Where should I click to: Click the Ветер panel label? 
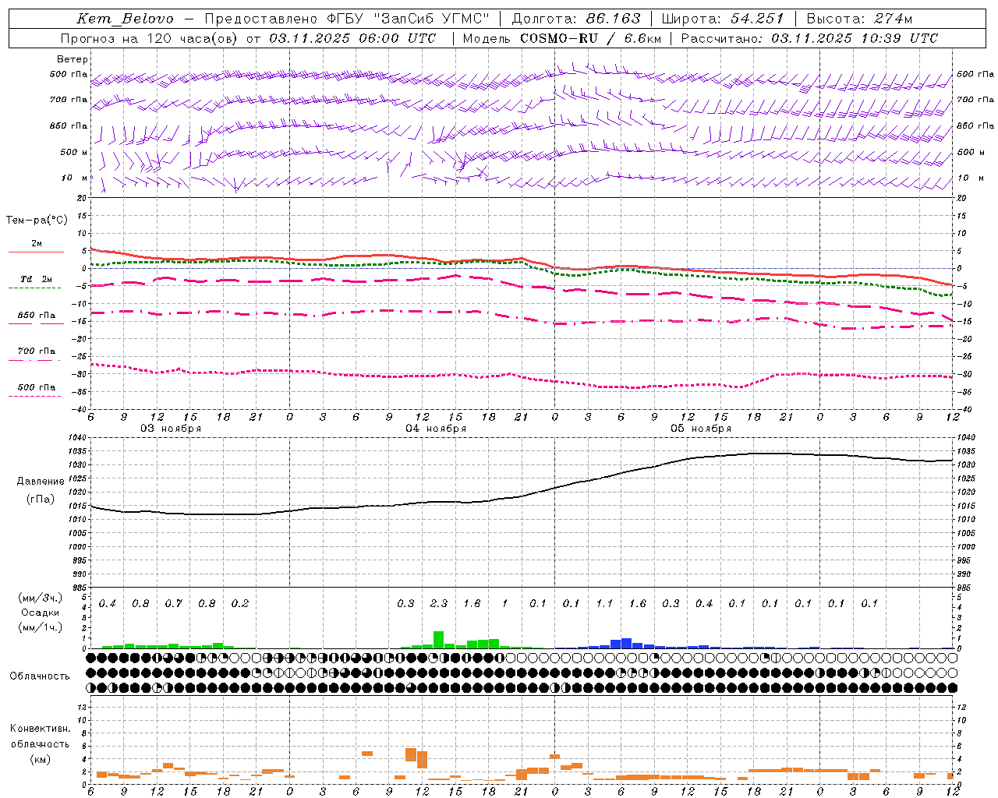[72, 59]
